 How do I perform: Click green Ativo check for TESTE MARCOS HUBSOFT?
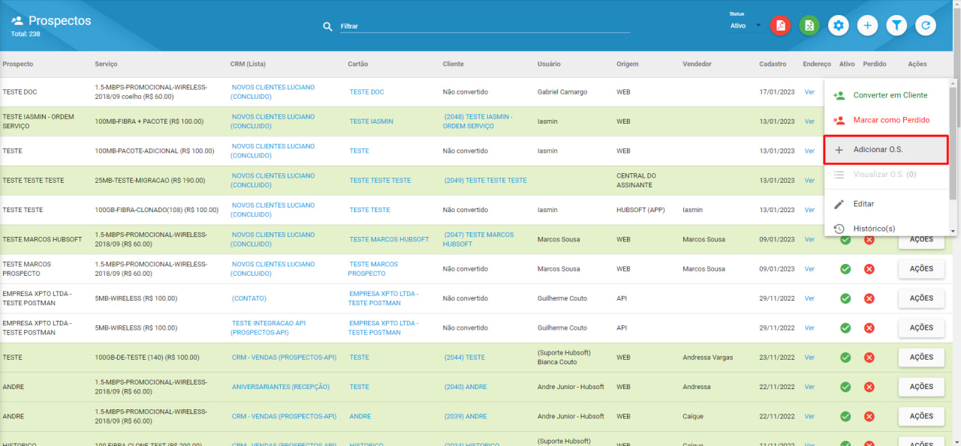tap(845, 240)
